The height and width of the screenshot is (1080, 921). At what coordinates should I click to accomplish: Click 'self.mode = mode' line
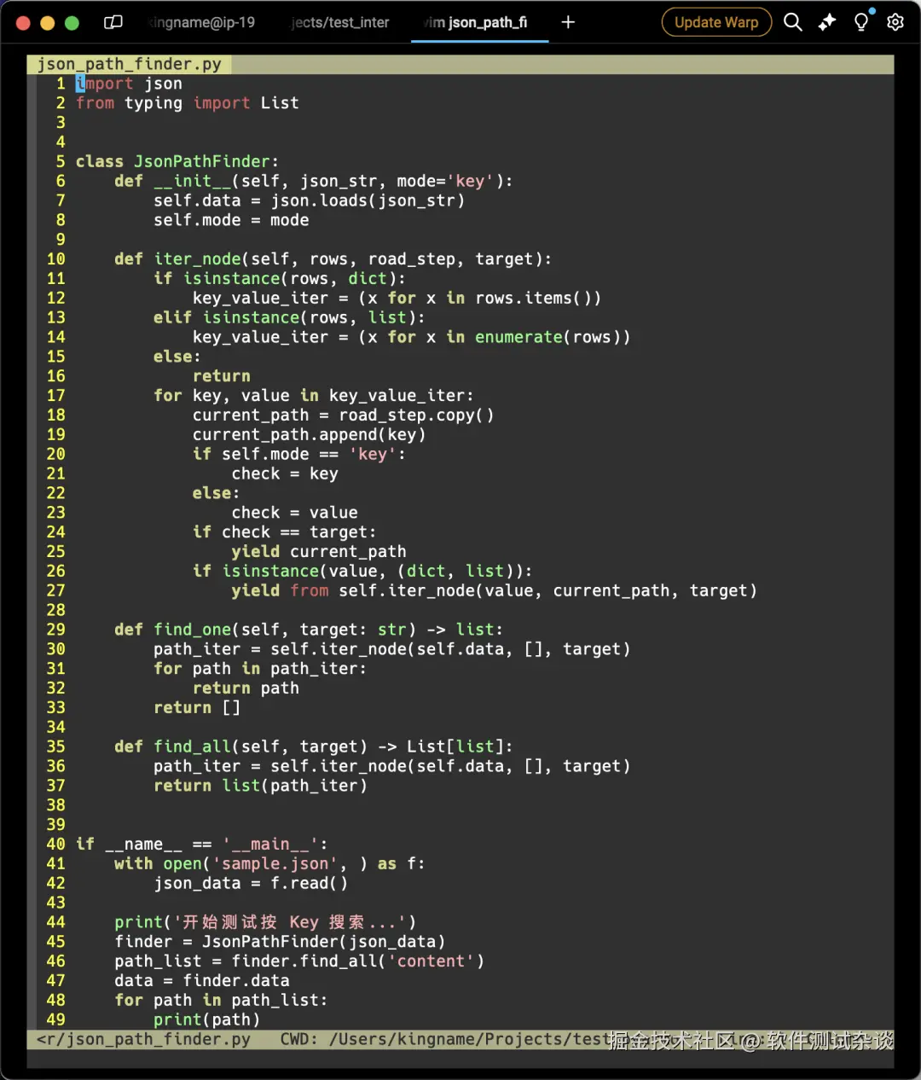[x=231, y=220]
